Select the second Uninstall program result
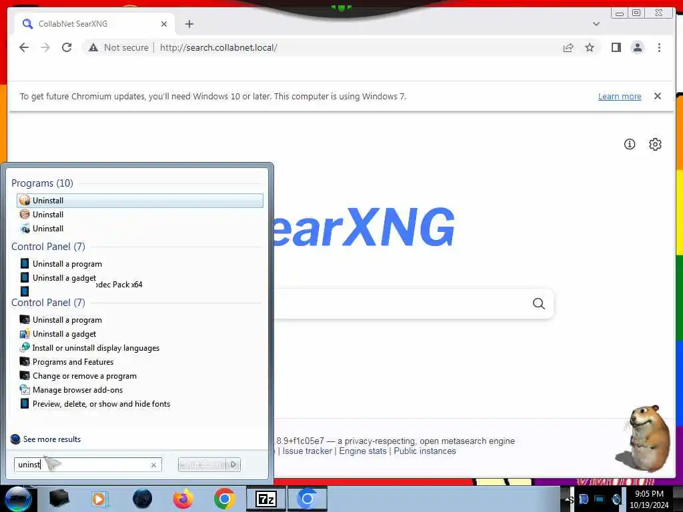Image resolution: width=683 pixels, height=512 pixels. pos(140,214)
